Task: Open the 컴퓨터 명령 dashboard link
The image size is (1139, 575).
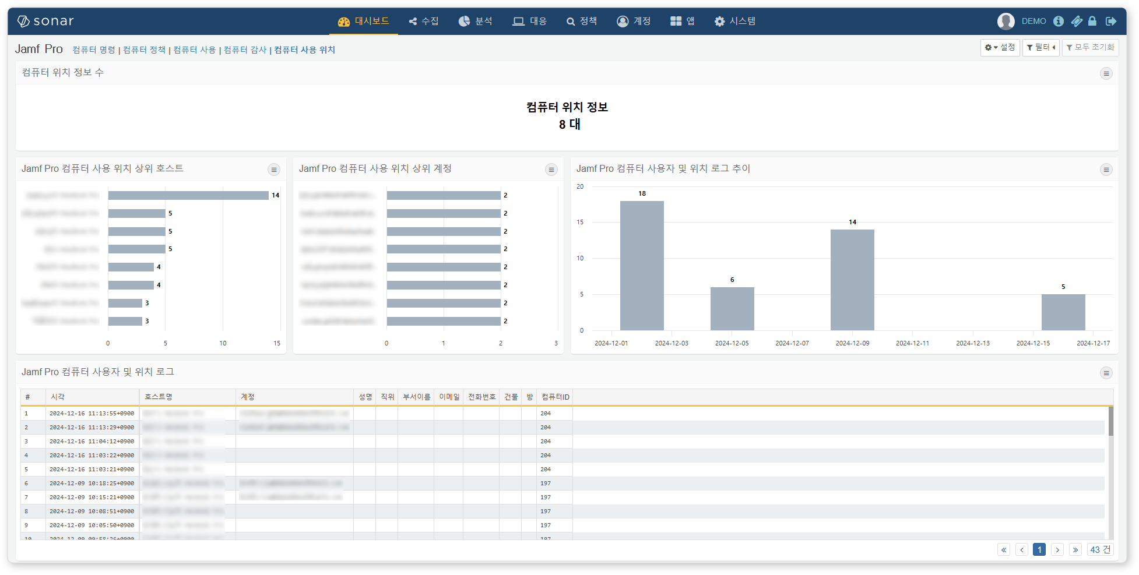Action: [94, 50]
